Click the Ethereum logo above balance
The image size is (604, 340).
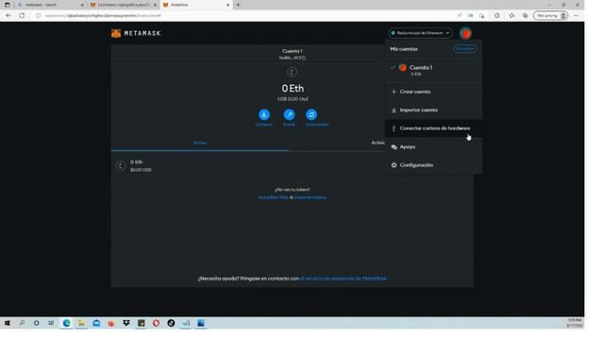pos(292,72)
